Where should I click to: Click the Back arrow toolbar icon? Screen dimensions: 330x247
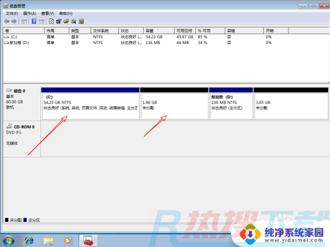[x=7, y=21]
